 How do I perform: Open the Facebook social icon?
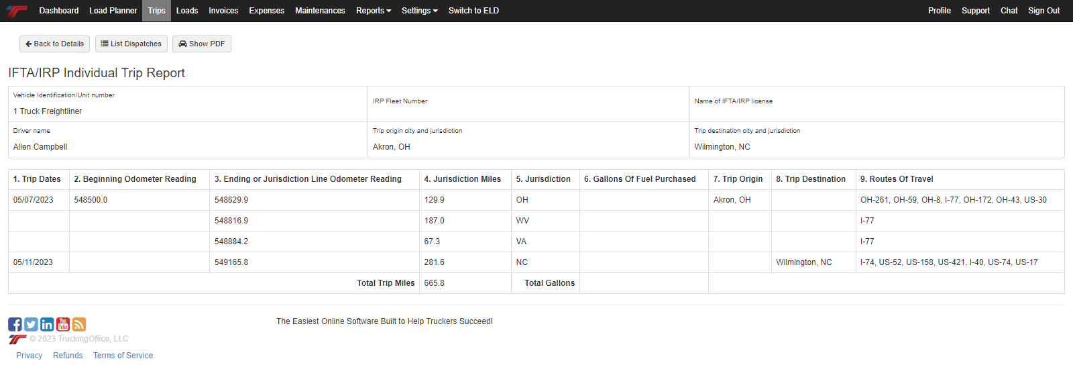tap(15, 325)
